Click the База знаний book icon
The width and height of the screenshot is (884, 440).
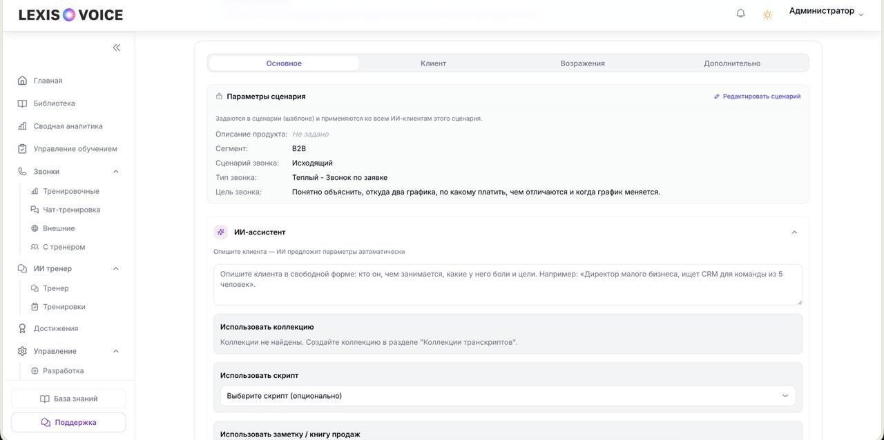pyautogui.click(x=45, y=399)
